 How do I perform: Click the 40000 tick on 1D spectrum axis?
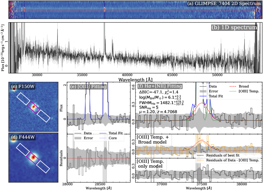tap(127, 75)
